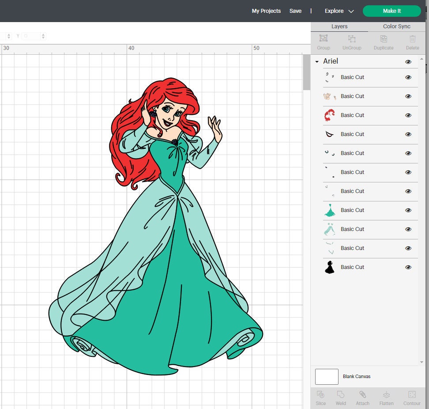429x409 pixels.
Task: Select the Slice tool
Action: (x=320, y=397)
